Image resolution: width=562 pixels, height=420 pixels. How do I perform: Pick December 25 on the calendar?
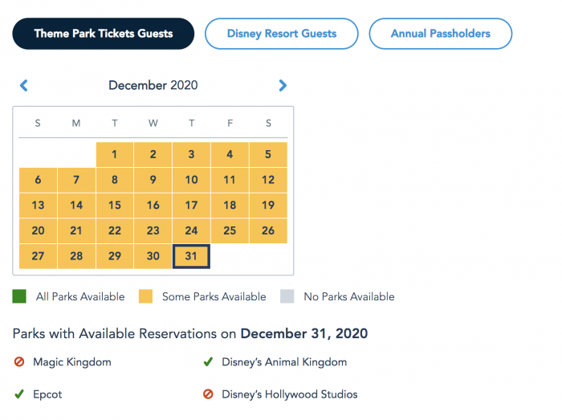click(230, 230)
